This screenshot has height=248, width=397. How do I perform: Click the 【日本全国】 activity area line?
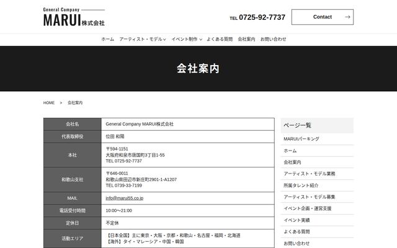[x=173, y=236]
